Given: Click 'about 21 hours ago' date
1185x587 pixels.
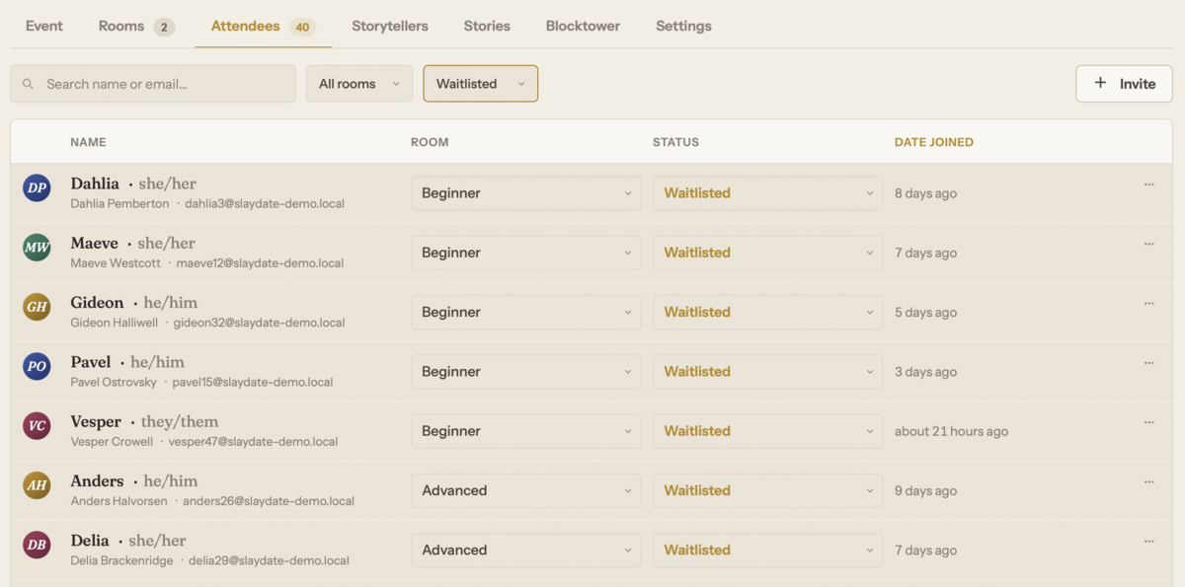Looking at the screenshot, I should tap(951, 431).
